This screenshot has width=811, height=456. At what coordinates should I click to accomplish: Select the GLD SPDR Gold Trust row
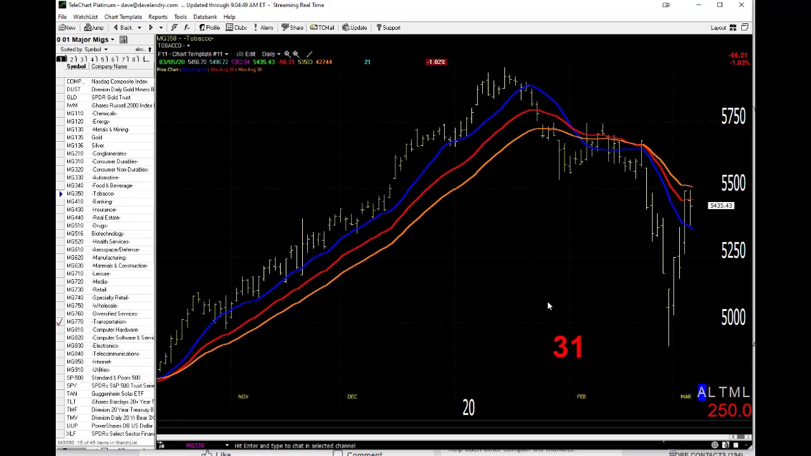click(106, 98)
